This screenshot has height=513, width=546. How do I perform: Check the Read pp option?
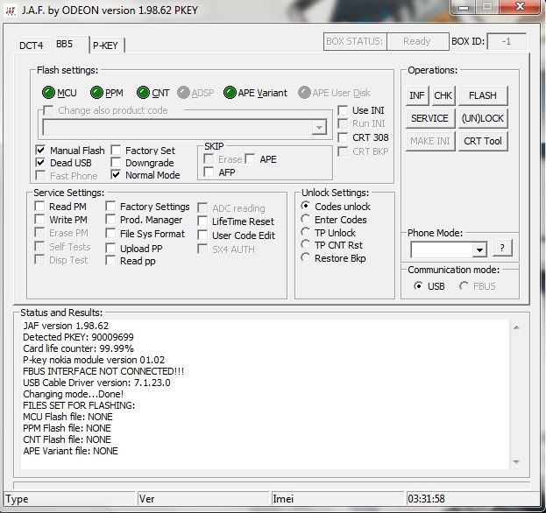coord(110,261)
